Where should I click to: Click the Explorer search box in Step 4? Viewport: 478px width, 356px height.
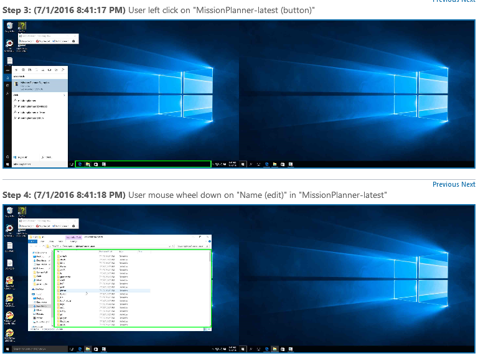[x=193, y=246]
